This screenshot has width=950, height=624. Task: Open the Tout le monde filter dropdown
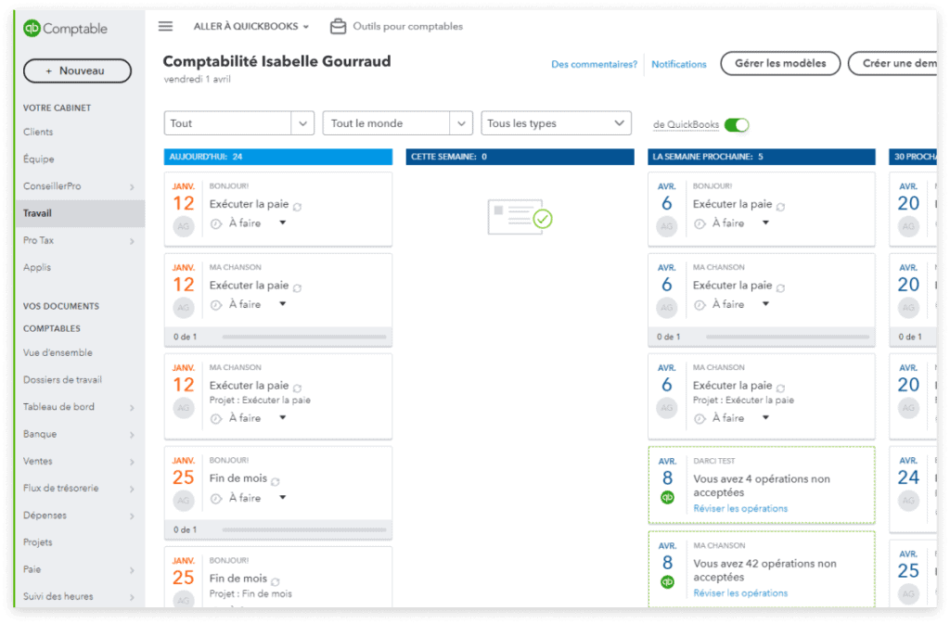point(397,122)
